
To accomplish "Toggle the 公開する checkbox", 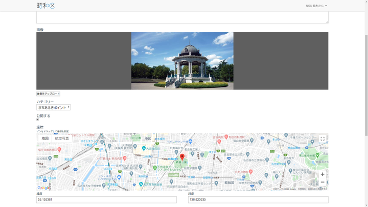I will tap(38, 120).
